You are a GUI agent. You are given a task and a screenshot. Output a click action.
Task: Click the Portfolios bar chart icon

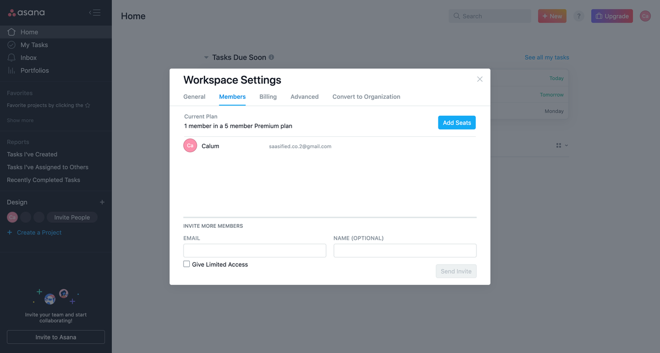(12, 70)
